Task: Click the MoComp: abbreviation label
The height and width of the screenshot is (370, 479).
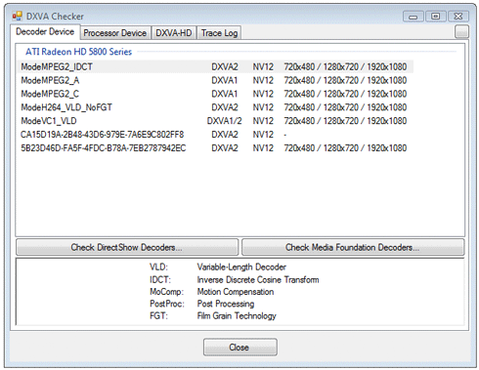Action: click(166, 292)
